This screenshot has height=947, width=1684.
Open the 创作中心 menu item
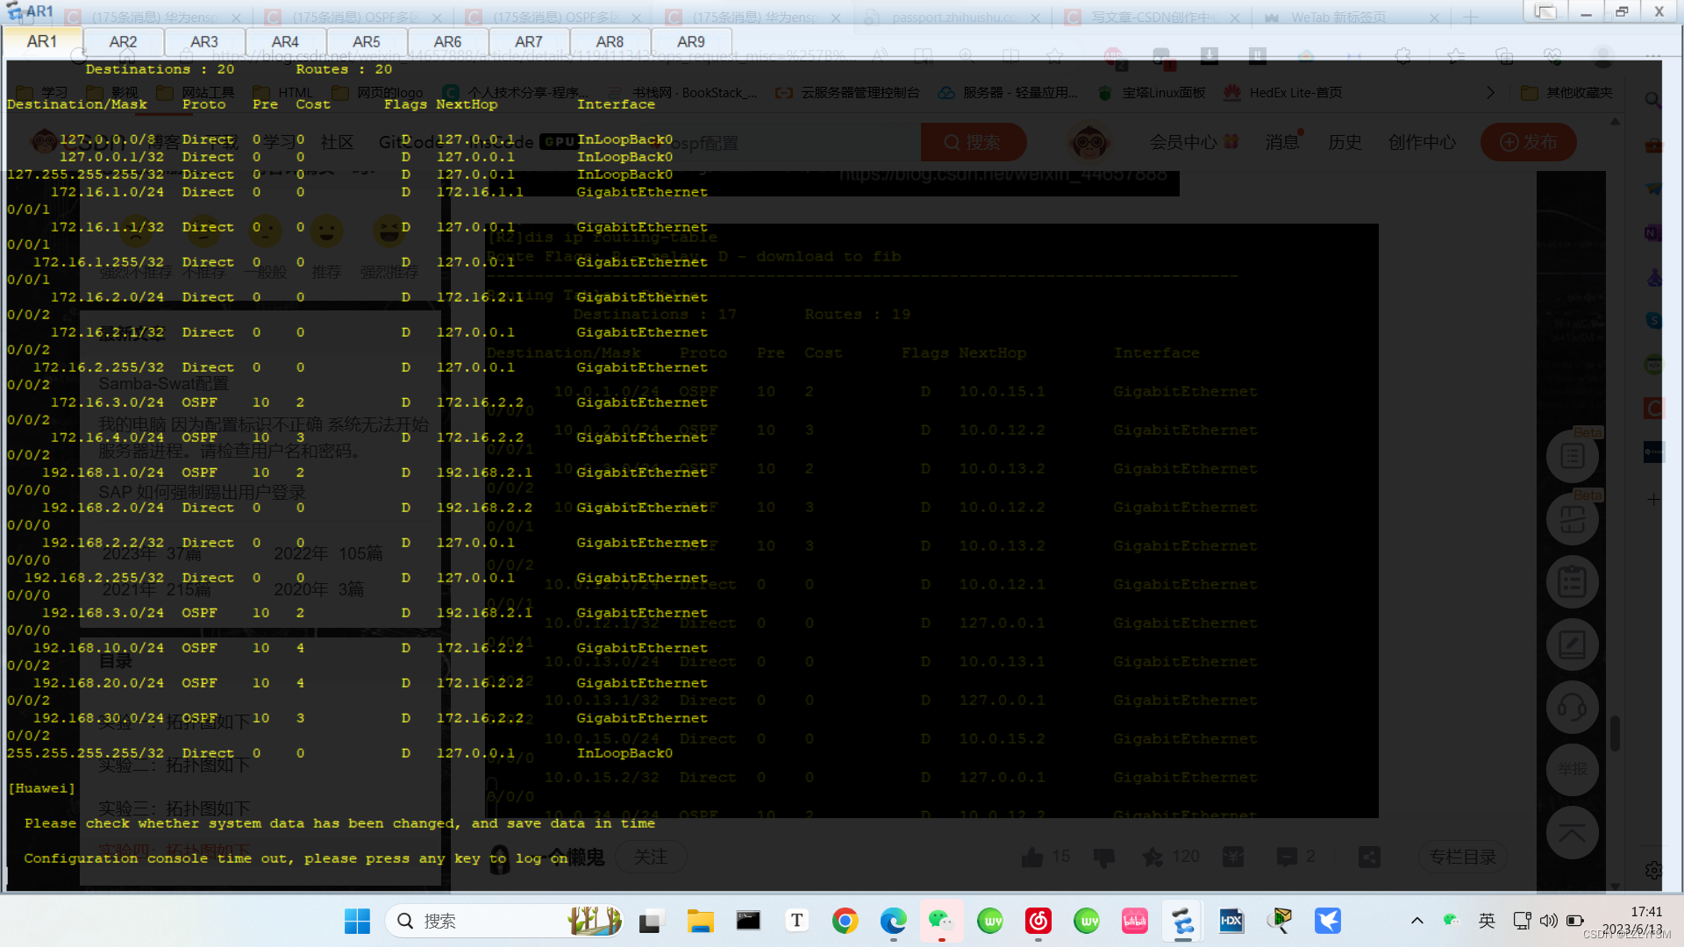(x=1423, y=142)
